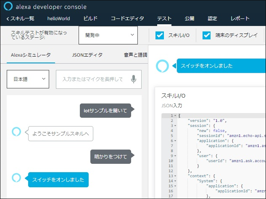Screen dimensions: 266x199
Task: Click the Alexa ring logo in header
Action: pyautogui.click(x=8, y=6)
